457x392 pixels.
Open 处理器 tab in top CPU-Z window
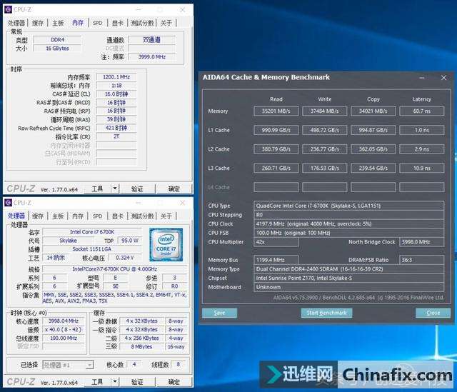(16, 23)
